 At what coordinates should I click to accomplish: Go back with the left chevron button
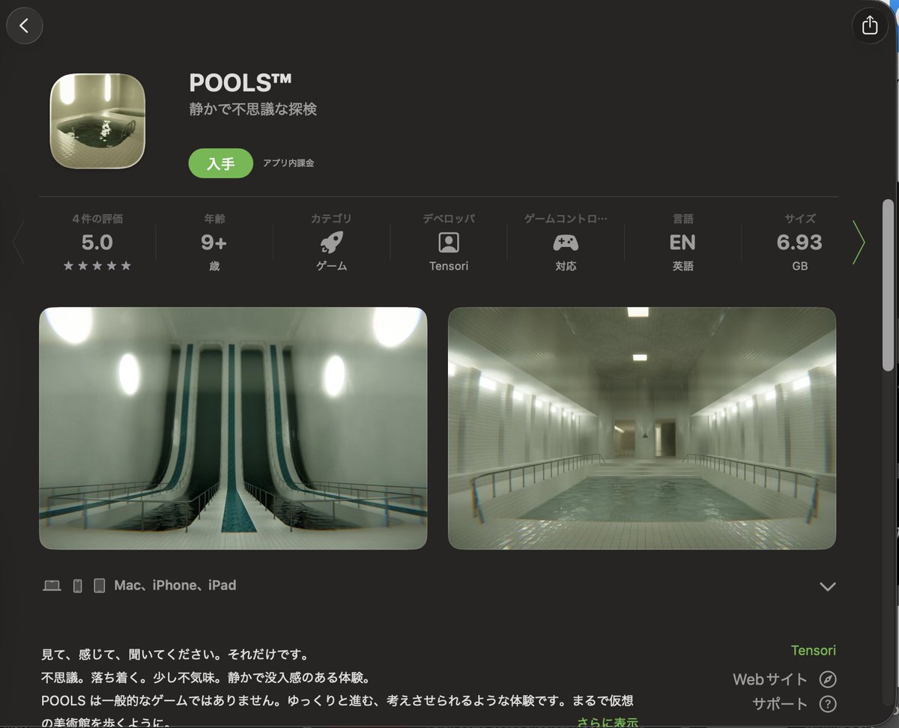point(24,26)
